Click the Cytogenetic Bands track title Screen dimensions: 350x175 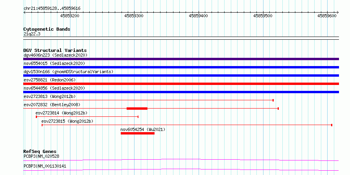pos(47,29)
